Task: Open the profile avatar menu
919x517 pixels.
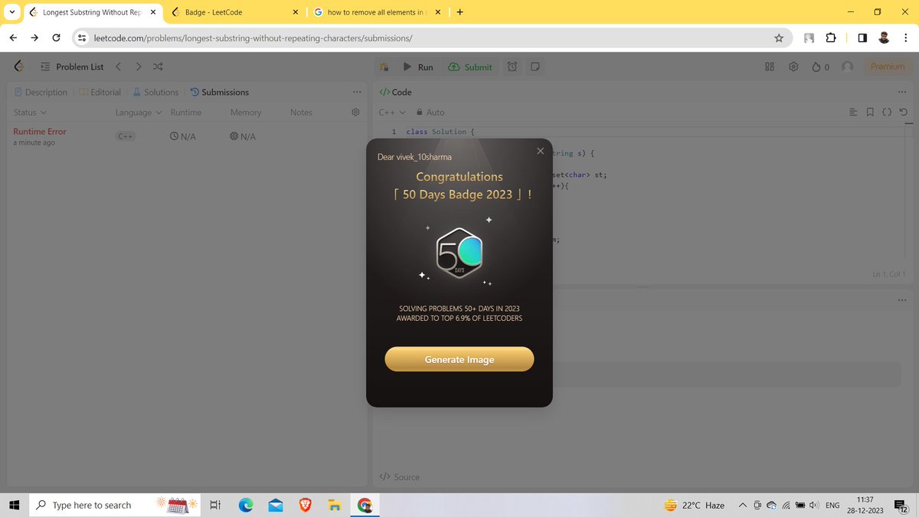Action: tap(848, 67)
